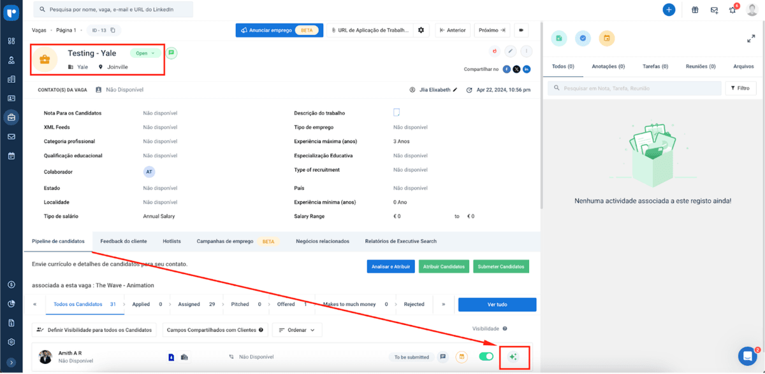
Task: Click the blue plus quick-add button
Action: click(x=669, y=10)
